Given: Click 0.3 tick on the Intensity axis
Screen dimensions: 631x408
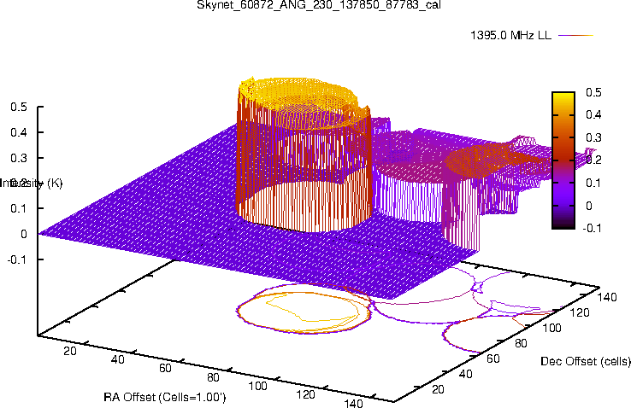Looking at the screenshot, I should [19, 158].
